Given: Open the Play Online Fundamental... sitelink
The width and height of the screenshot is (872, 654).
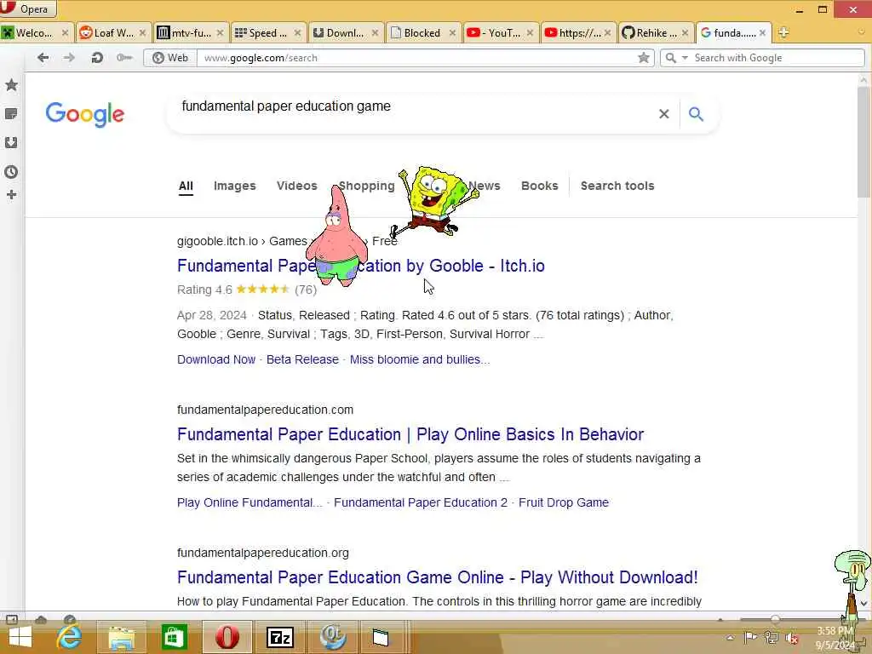Looking at the screenshot, I should [x=250, y=502].
